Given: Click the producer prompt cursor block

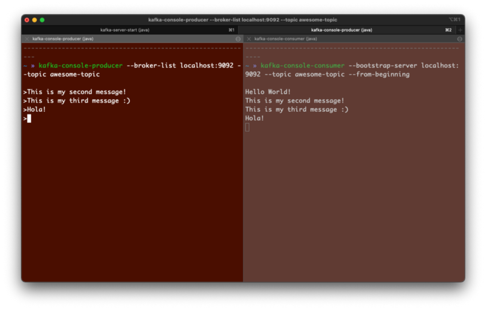Looking at the screenshot, I should coord(29,119).
